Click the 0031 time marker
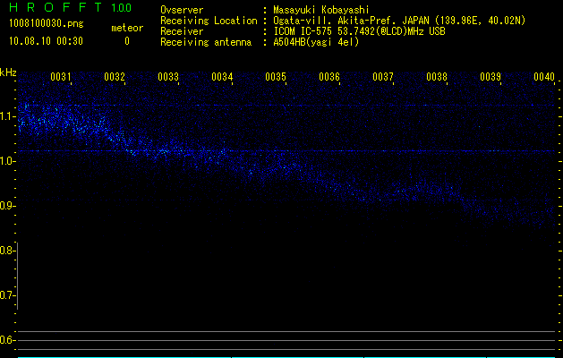563x358 pixels. click(x=60, y=77)
